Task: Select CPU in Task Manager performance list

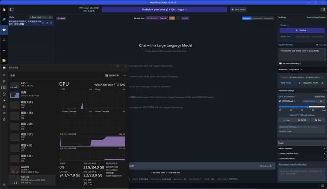Action: click(x=32, y=84)
